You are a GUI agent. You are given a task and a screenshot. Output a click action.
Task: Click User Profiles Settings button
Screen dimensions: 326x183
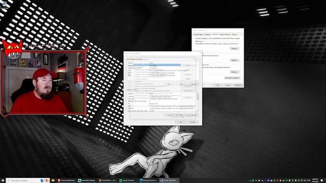pyautogui.click(x=234, y=60)
